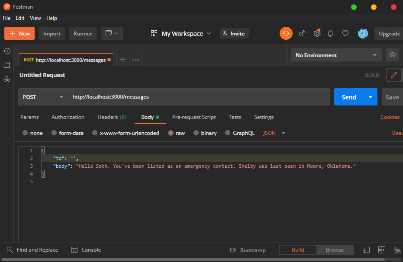Image resolution: width=403 pixels, height=262 pixels.
Task: Select the GraphQL body type
Action: coord(228,133)
